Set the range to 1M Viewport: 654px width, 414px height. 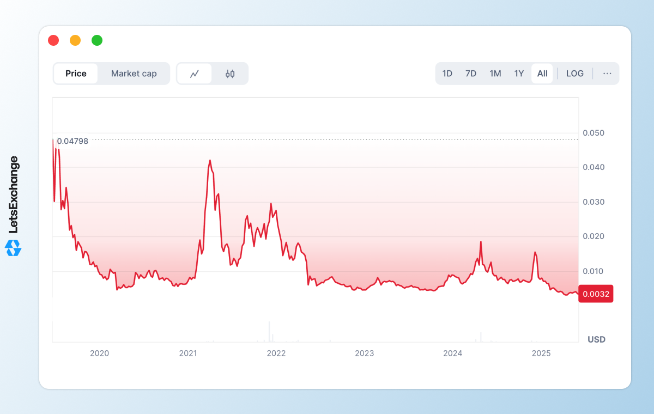(495, 74)
